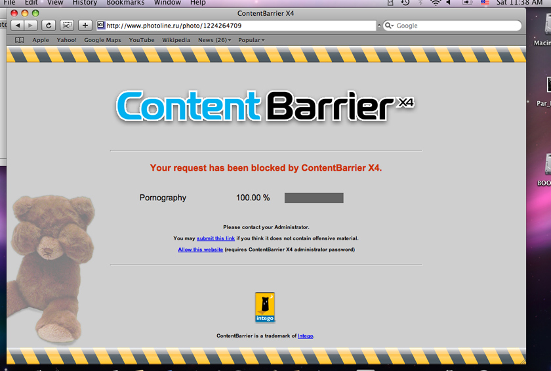Screen dimensions: 551x371
Task: Open the File menu
Action: tap(9, 3)
